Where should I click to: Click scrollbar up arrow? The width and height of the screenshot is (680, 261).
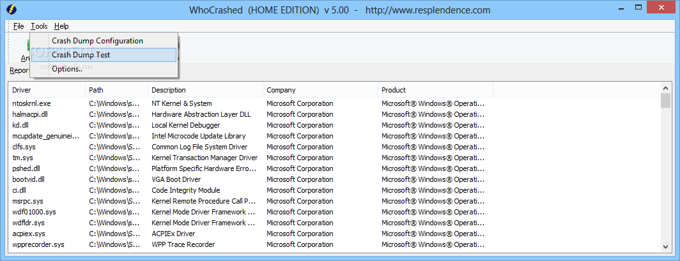(666, 87)
